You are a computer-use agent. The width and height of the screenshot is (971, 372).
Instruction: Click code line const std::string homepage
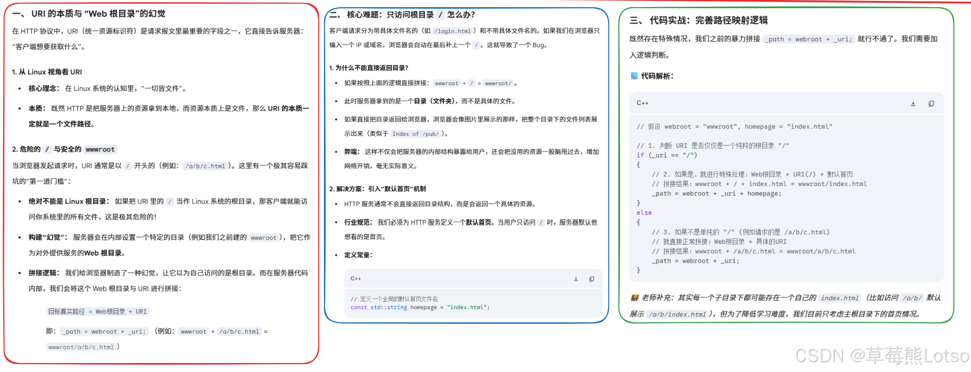point(420,307)
